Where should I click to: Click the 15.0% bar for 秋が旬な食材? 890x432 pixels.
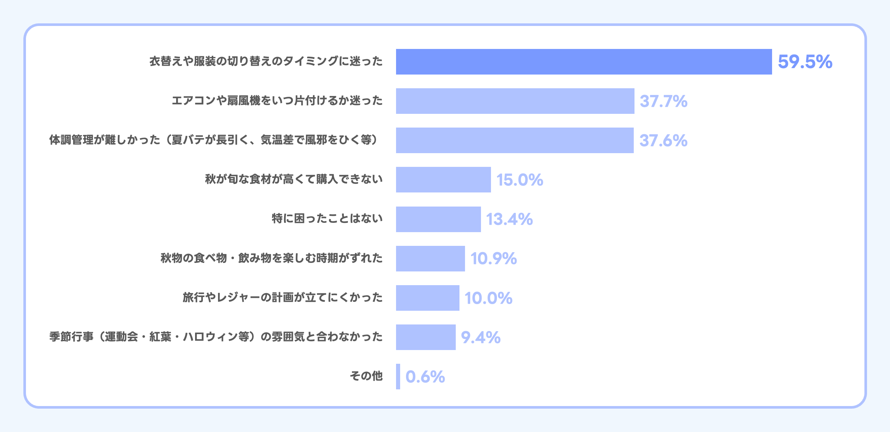pos(443,180)
